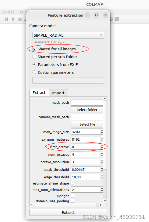Screen dimensions: 149x222
Task: Click the first_octave input field
Action: pyautogui.click(x=85, y=147)
